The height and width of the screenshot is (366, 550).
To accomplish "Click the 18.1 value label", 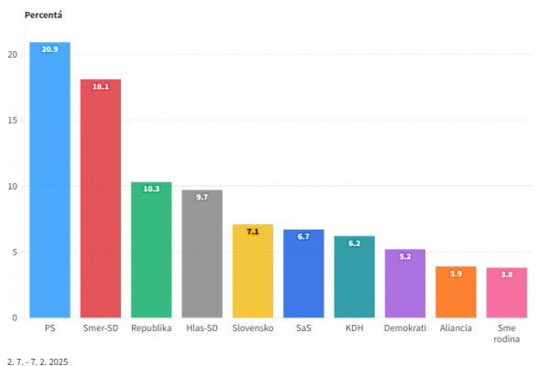I will (100, 86).
